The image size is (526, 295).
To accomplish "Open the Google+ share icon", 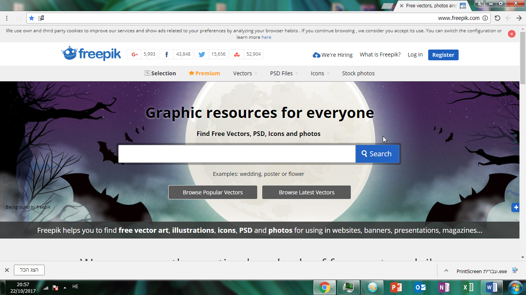I will pos(134,55).
